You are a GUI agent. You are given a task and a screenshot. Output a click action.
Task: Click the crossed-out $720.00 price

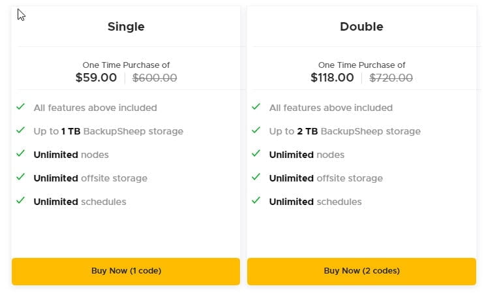(x=391, y=78)
